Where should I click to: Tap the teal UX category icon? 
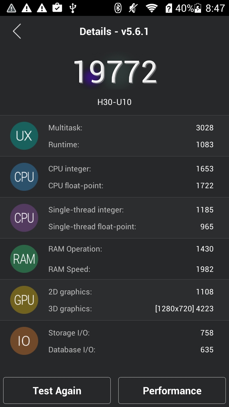click(x=24, y=136)
